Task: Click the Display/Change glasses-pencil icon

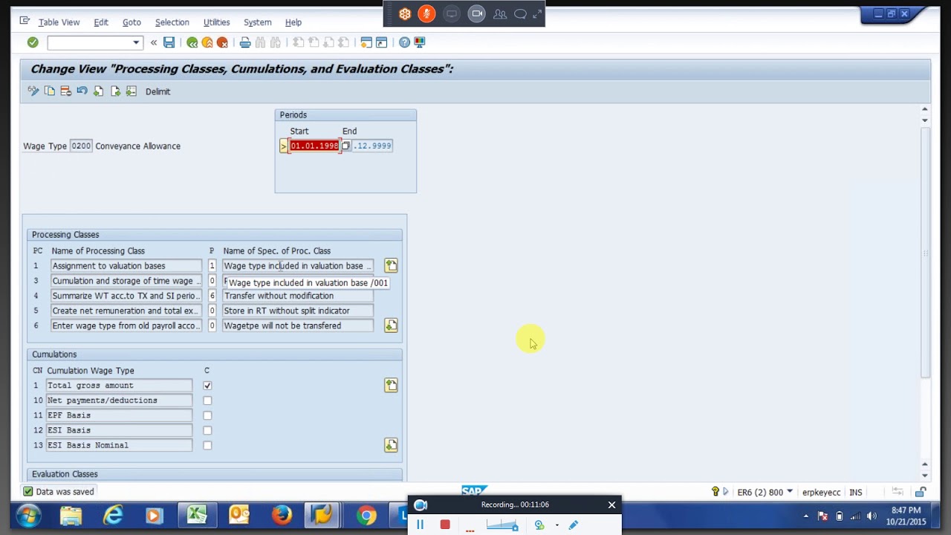Action: tap(33, 91)
